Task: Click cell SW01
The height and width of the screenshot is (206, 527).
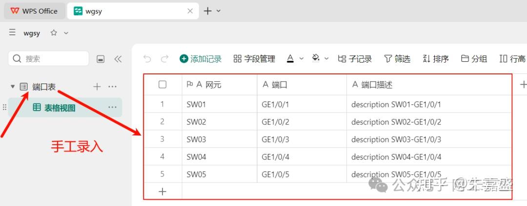Action: (x=220, y=104)
